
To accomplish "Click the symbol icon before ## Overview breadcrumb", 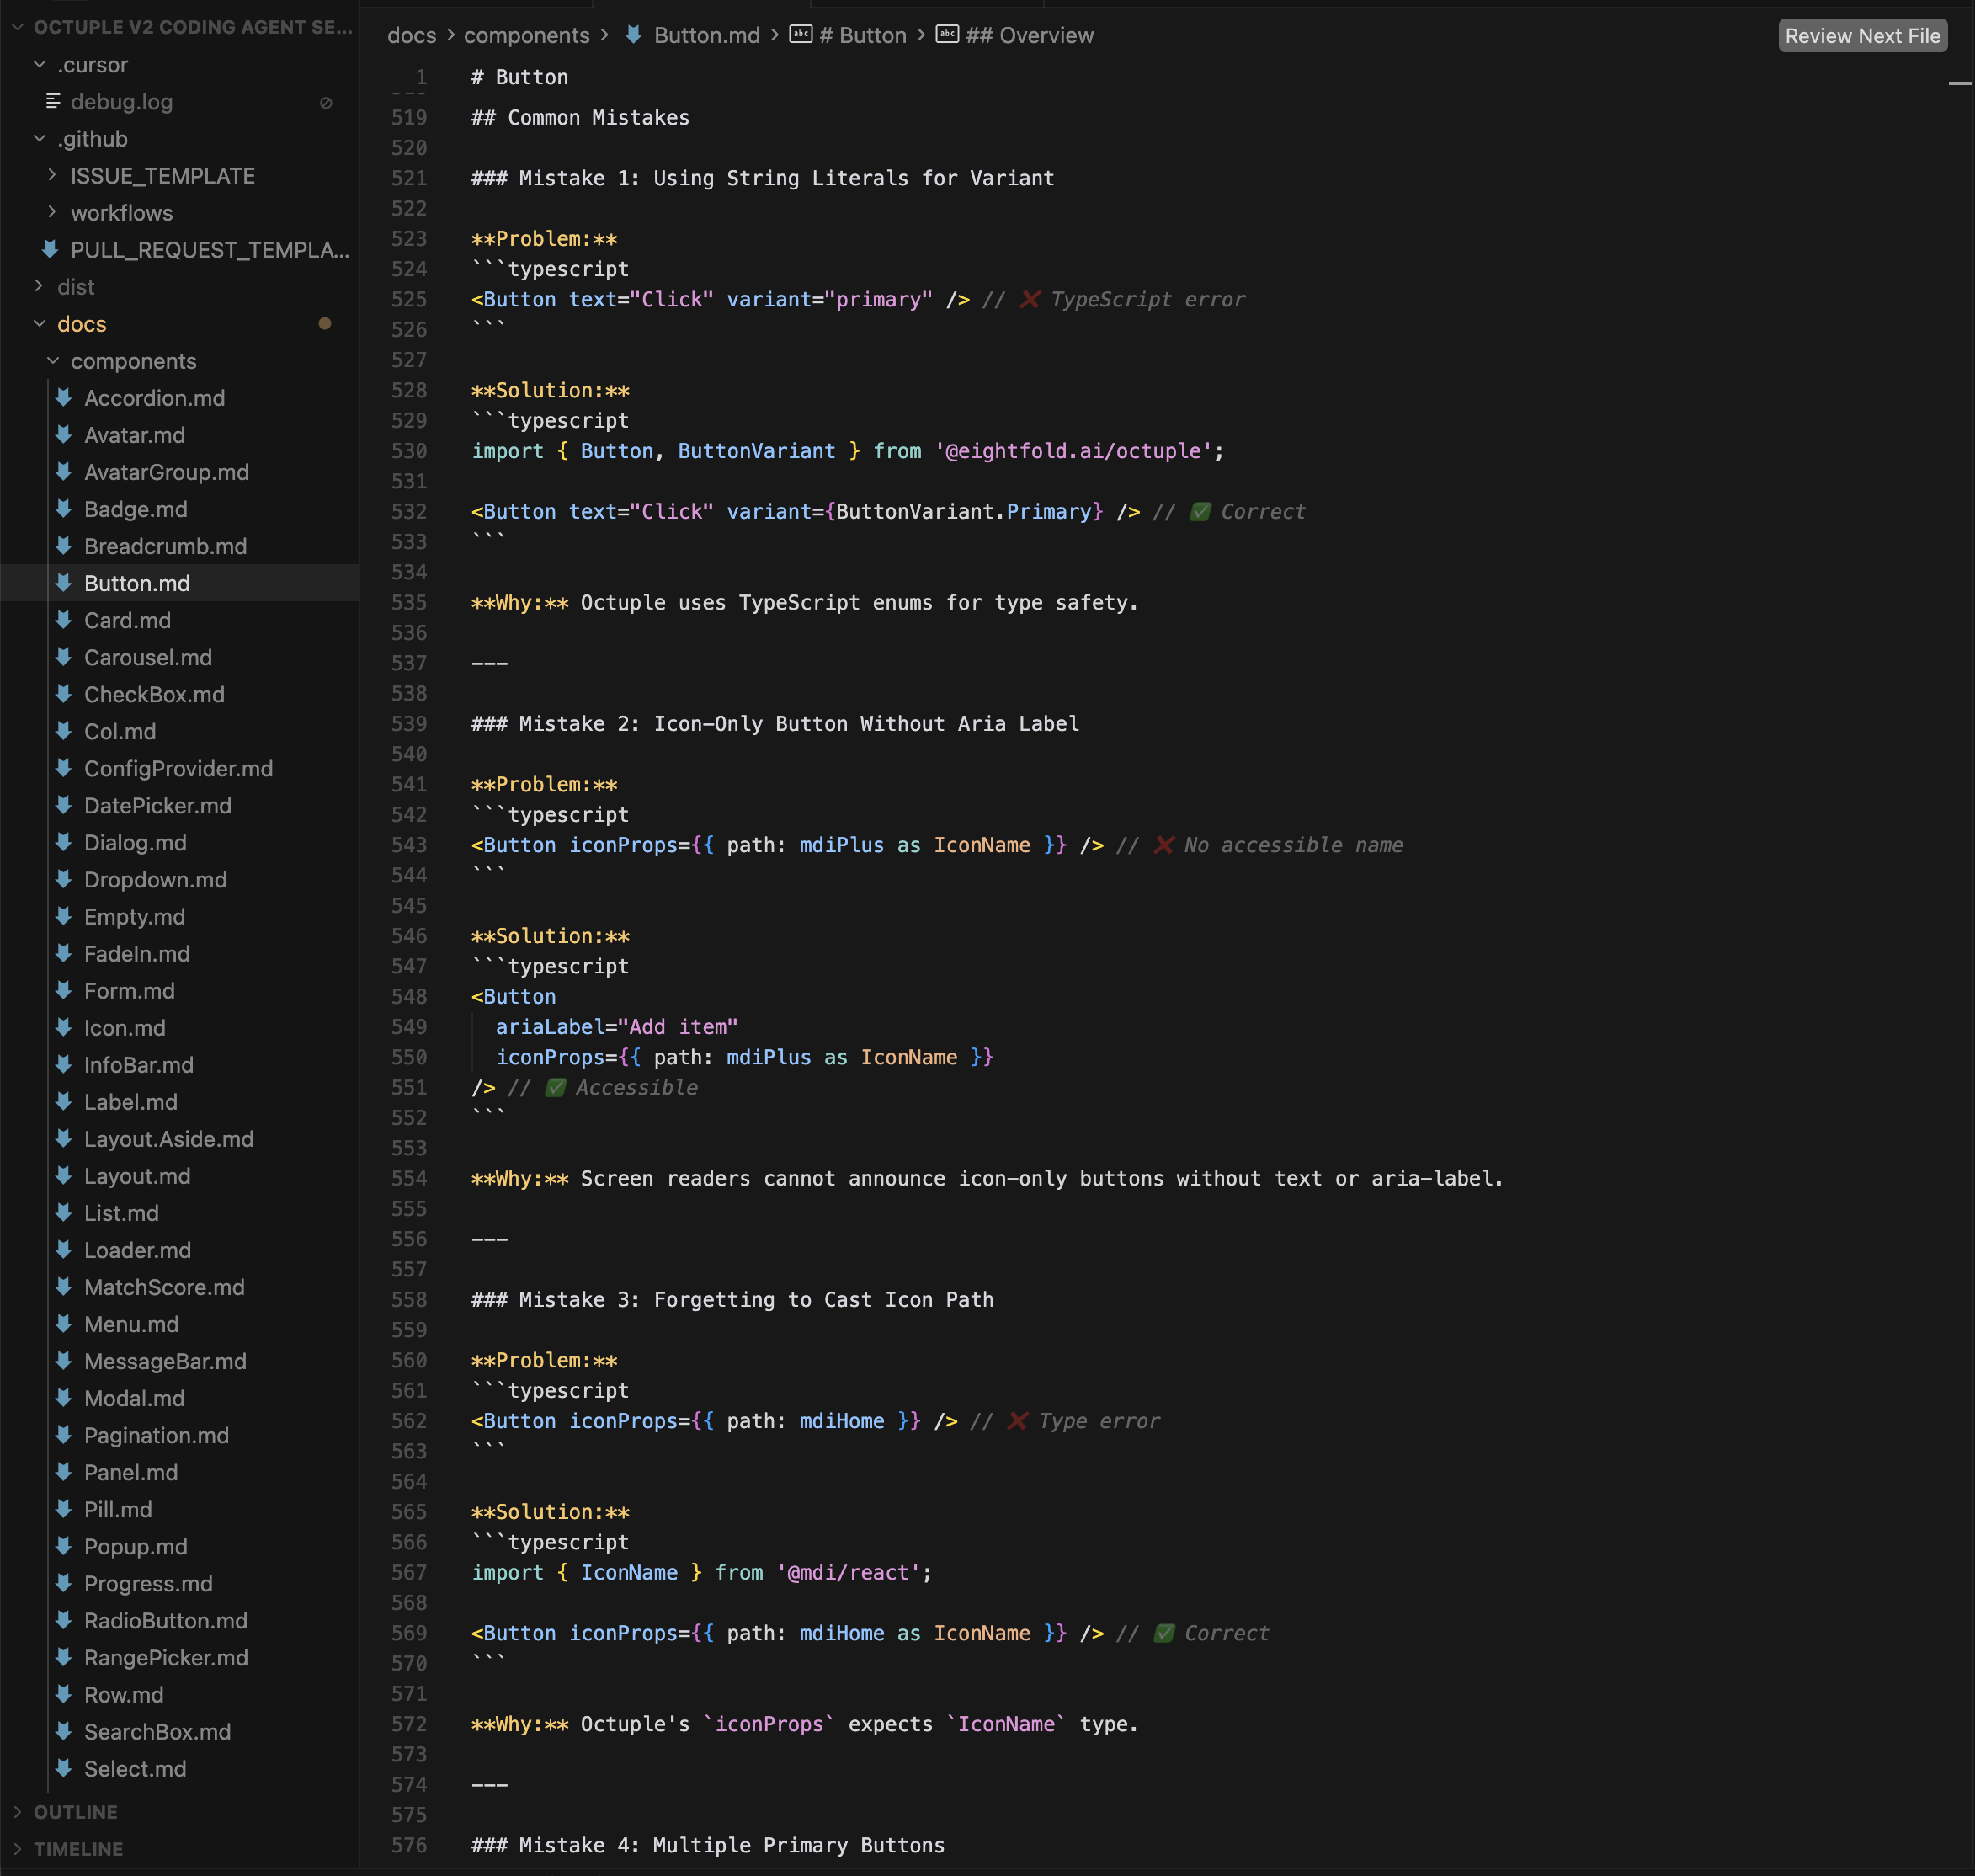I will (946, 35).
